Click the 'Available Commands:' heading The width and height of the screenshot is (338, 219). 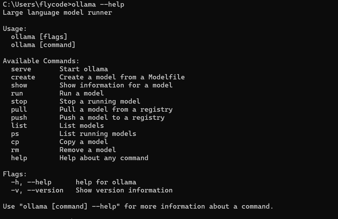(41, 61)
